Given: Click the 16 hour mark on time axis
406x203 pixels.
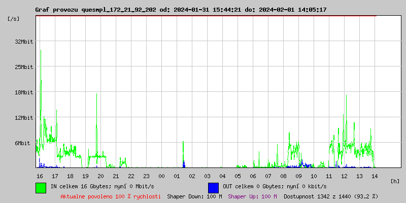Looking at the screenshot, I should (40, 176).
